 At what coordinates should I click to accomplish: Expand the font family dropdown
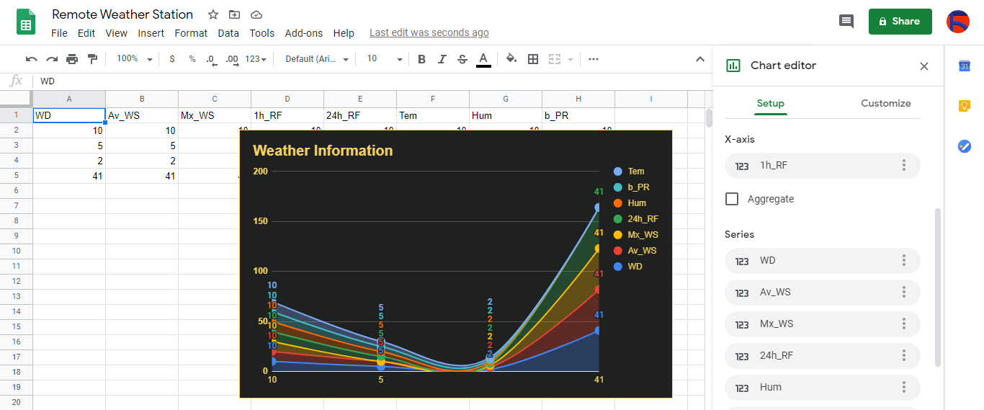click(317, 59)
